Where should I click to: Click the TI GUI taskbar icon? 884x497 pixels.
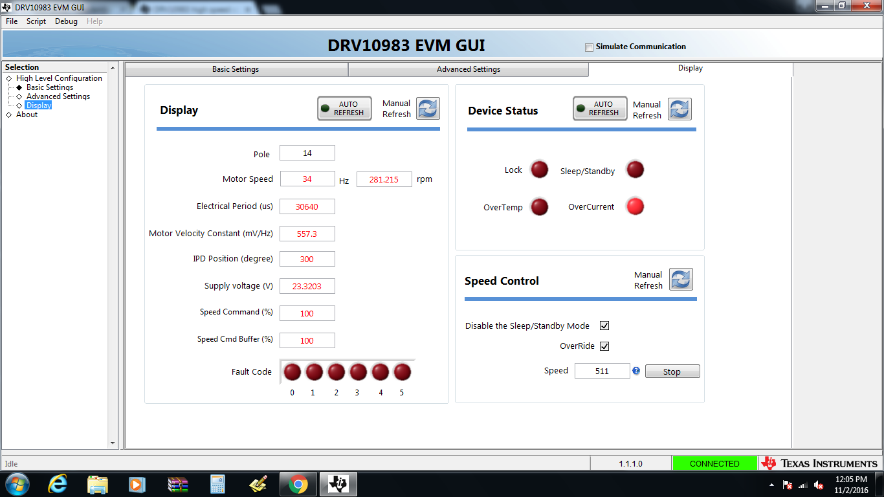338,484
